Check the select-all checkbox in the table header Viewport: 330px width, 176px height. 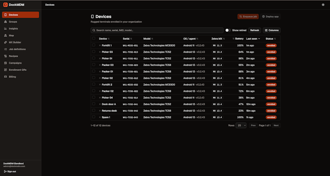(94, 38)
